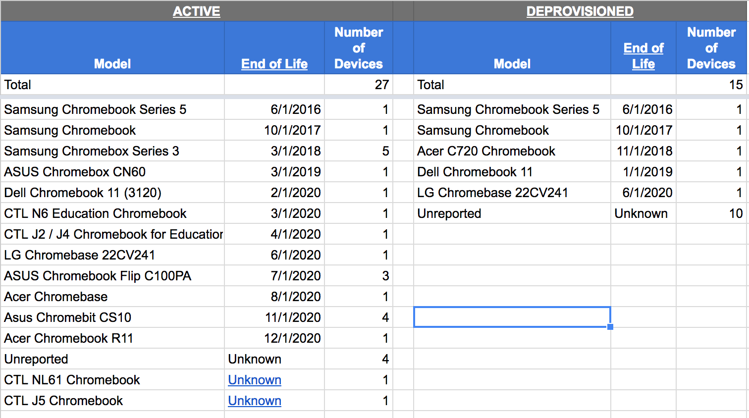Click the Asus Chromebit CS10 model cell

click(112, 317)
